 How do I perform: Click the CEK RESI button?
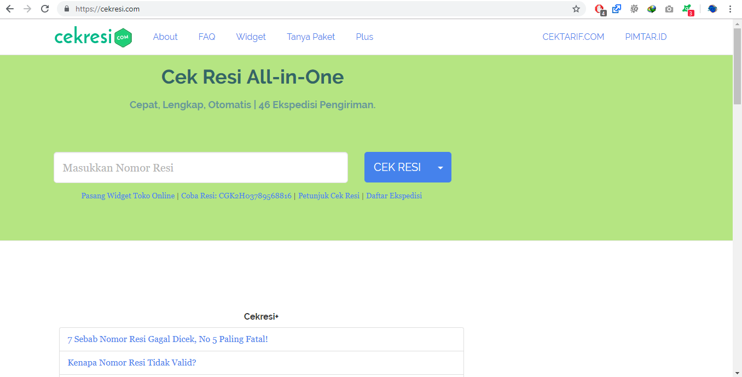click(x=397, y=167)
